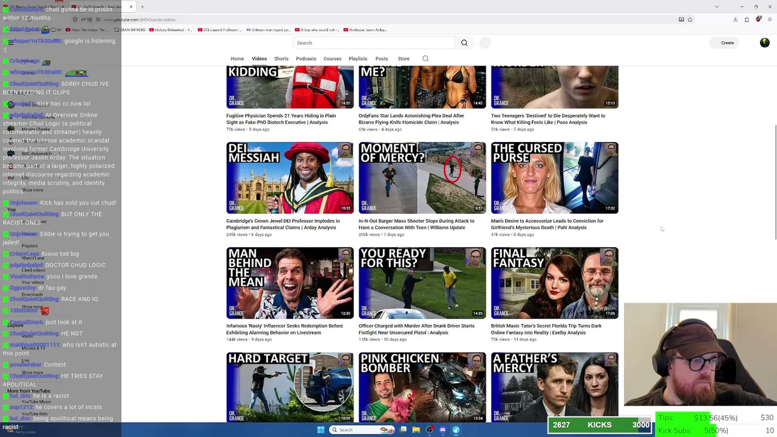The width and height of the screenshot is (777, 437).
Task: Open British Music Tutor's Secret title
Action: (x=546, y=329)
